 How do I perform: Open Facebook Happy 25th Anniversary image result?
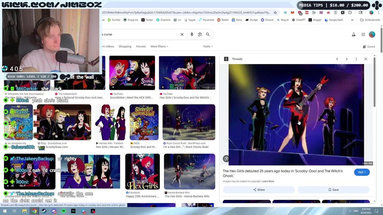[x=142, y=172]
